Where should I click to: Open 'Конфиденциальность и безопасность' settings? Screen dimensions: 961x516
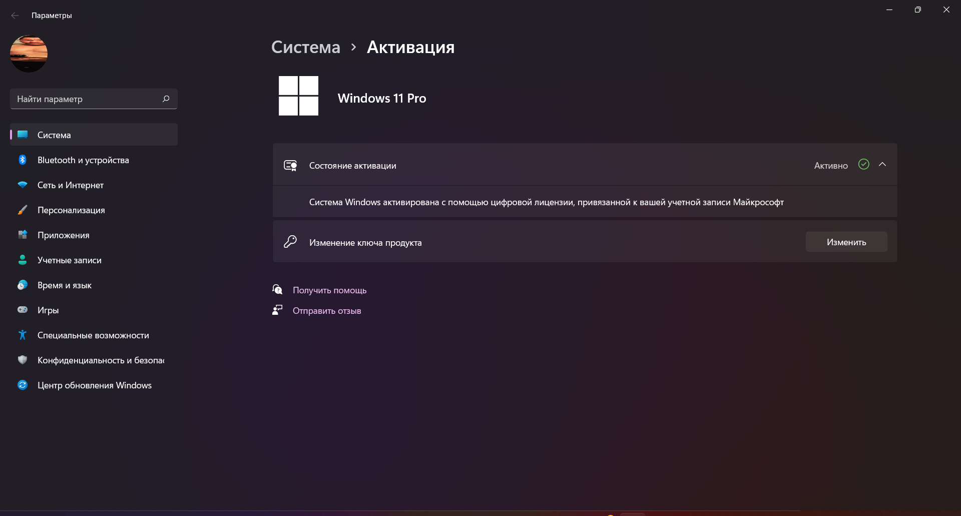(94, 360)
